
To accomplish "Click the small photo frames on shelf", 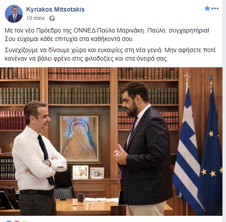I will point(88,172).
